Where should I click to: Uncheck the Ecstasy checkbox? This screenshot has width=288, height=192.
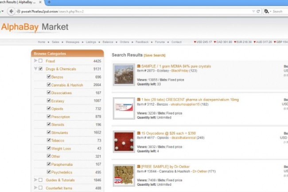[x=49, y=100]
